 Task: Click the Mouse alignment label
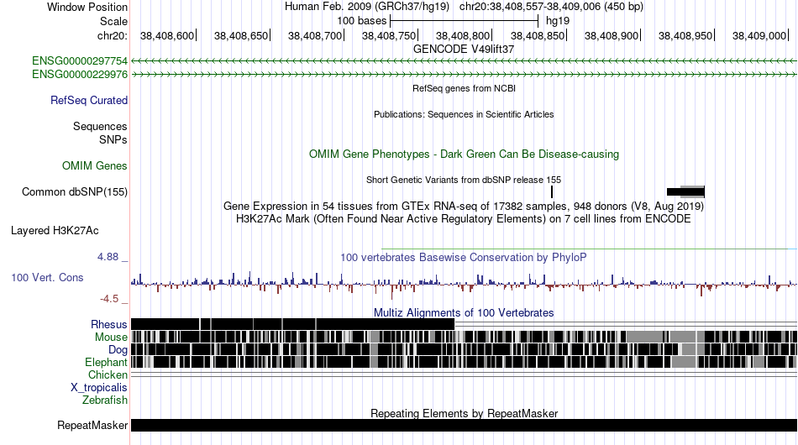111,338
